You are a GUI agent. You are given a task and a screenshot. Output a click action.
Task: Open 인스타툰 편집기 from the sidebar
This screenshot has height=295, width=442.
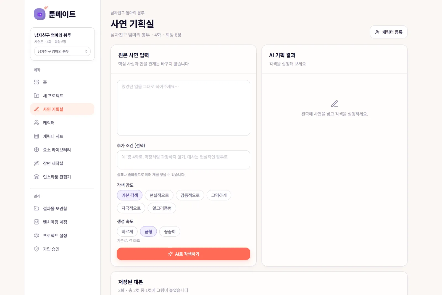click(x=62, y=177)
